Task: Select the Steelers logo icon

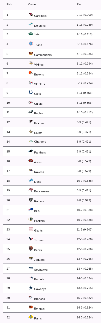Action: point(31,83)
